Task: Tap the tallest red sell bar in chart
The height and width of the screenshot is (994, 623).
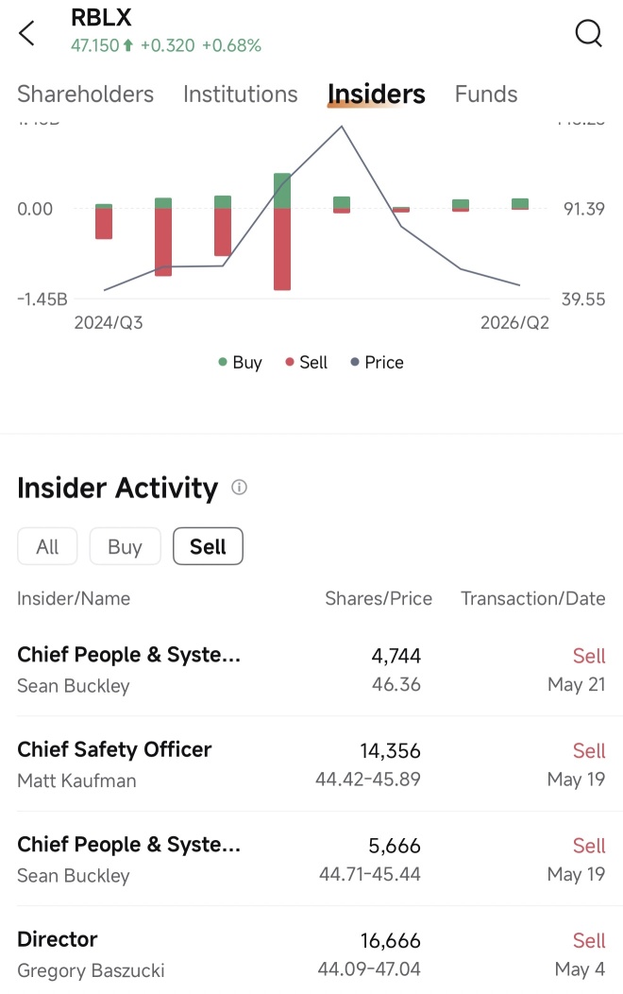Action: [x=282, y=249]
